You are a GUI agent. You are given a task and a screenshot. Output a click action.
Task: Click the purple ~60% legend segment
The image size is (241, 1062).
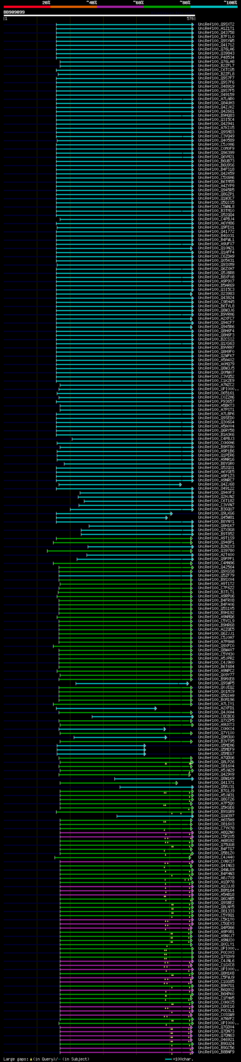(120, 7)
